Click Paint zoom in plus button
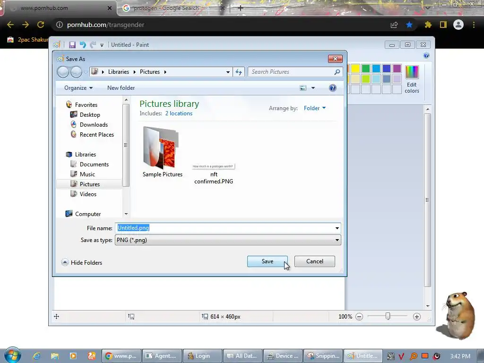Screen dimensions: 484x363 417,317
